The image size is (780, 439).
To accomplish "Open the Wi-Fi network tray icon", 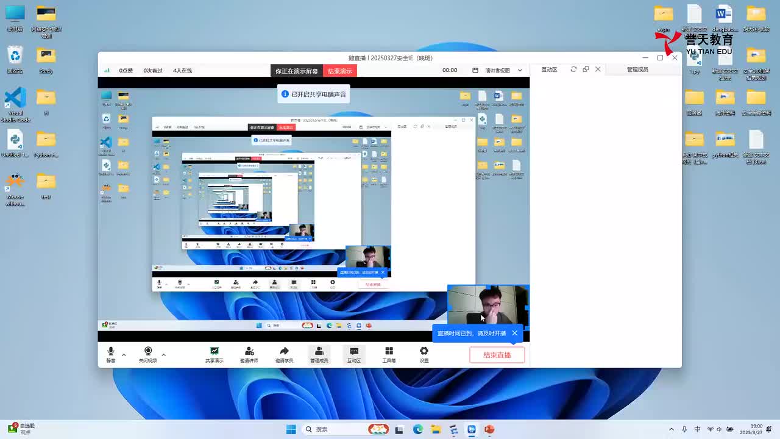I will pos(711,429).
